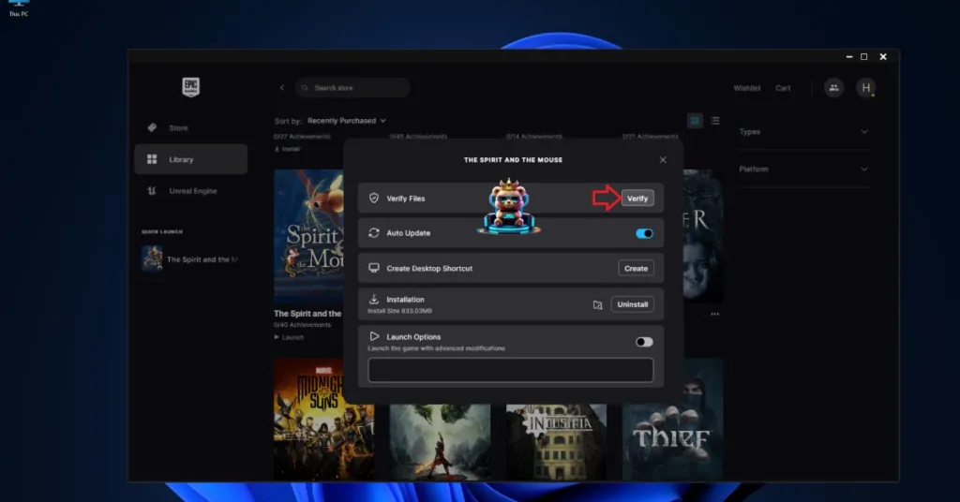
Task: Maximize the Epic Games Launcher window
Action: pyautogui.click(x=863, y=56)
